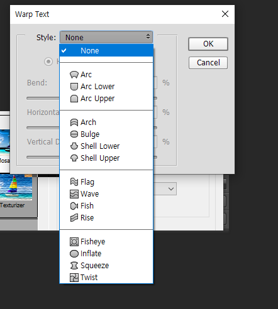Click the Vertical Distortion slider track
The width and height of the screenshot is (278, 309).
(43, 158)
